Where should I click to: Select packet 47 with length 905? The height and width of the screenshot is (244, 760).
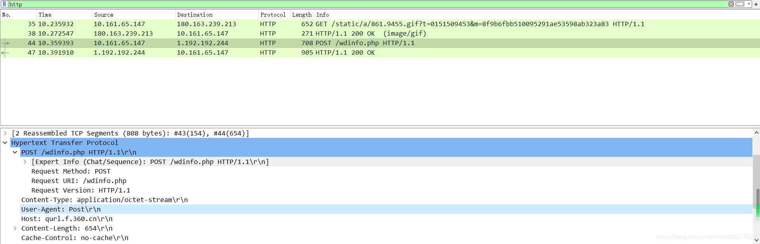[380, 53]
